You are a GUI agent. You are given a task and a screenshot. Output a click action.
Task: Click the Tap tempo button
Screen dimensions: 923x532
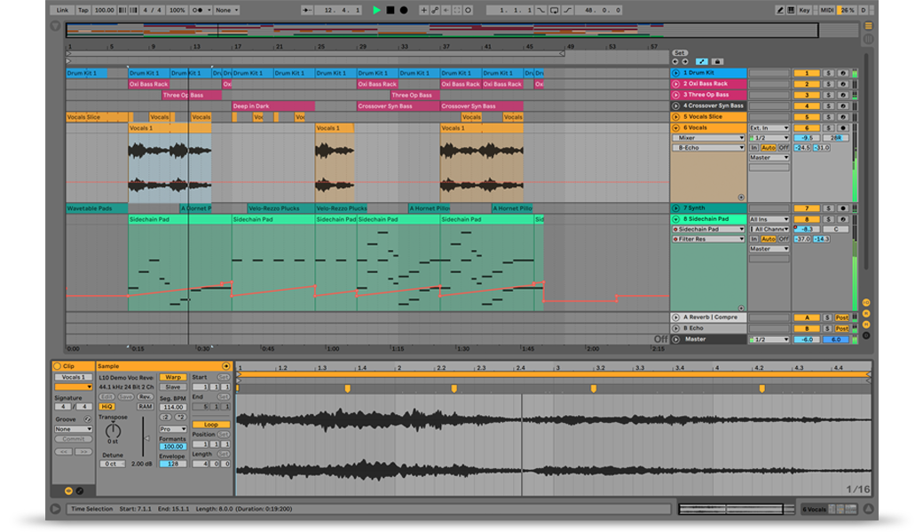click(x=83, y=10)
